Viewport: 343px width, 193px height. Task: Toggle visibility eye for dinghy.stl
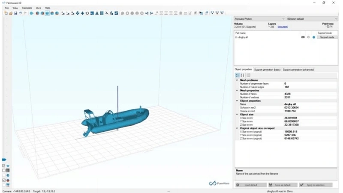click(303, 37)
